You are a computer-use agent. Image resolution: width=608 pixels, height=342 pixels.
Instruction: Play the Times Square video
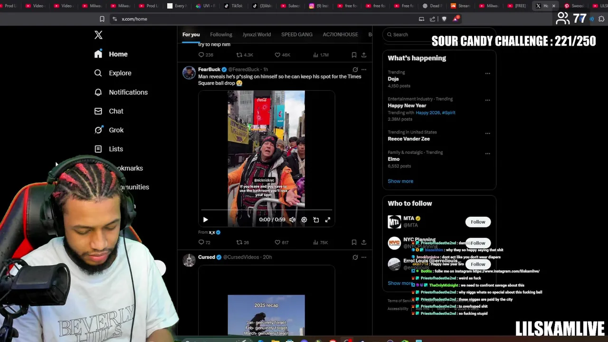205,220
